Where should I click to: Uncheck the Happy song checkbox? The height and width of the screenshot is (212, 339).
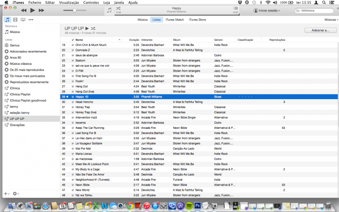coord(72,97)
